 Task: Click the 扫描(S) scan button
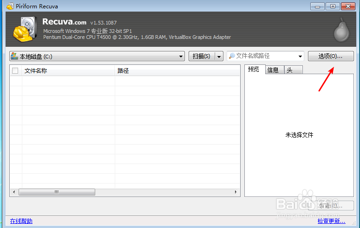click(x=202, y=57)
